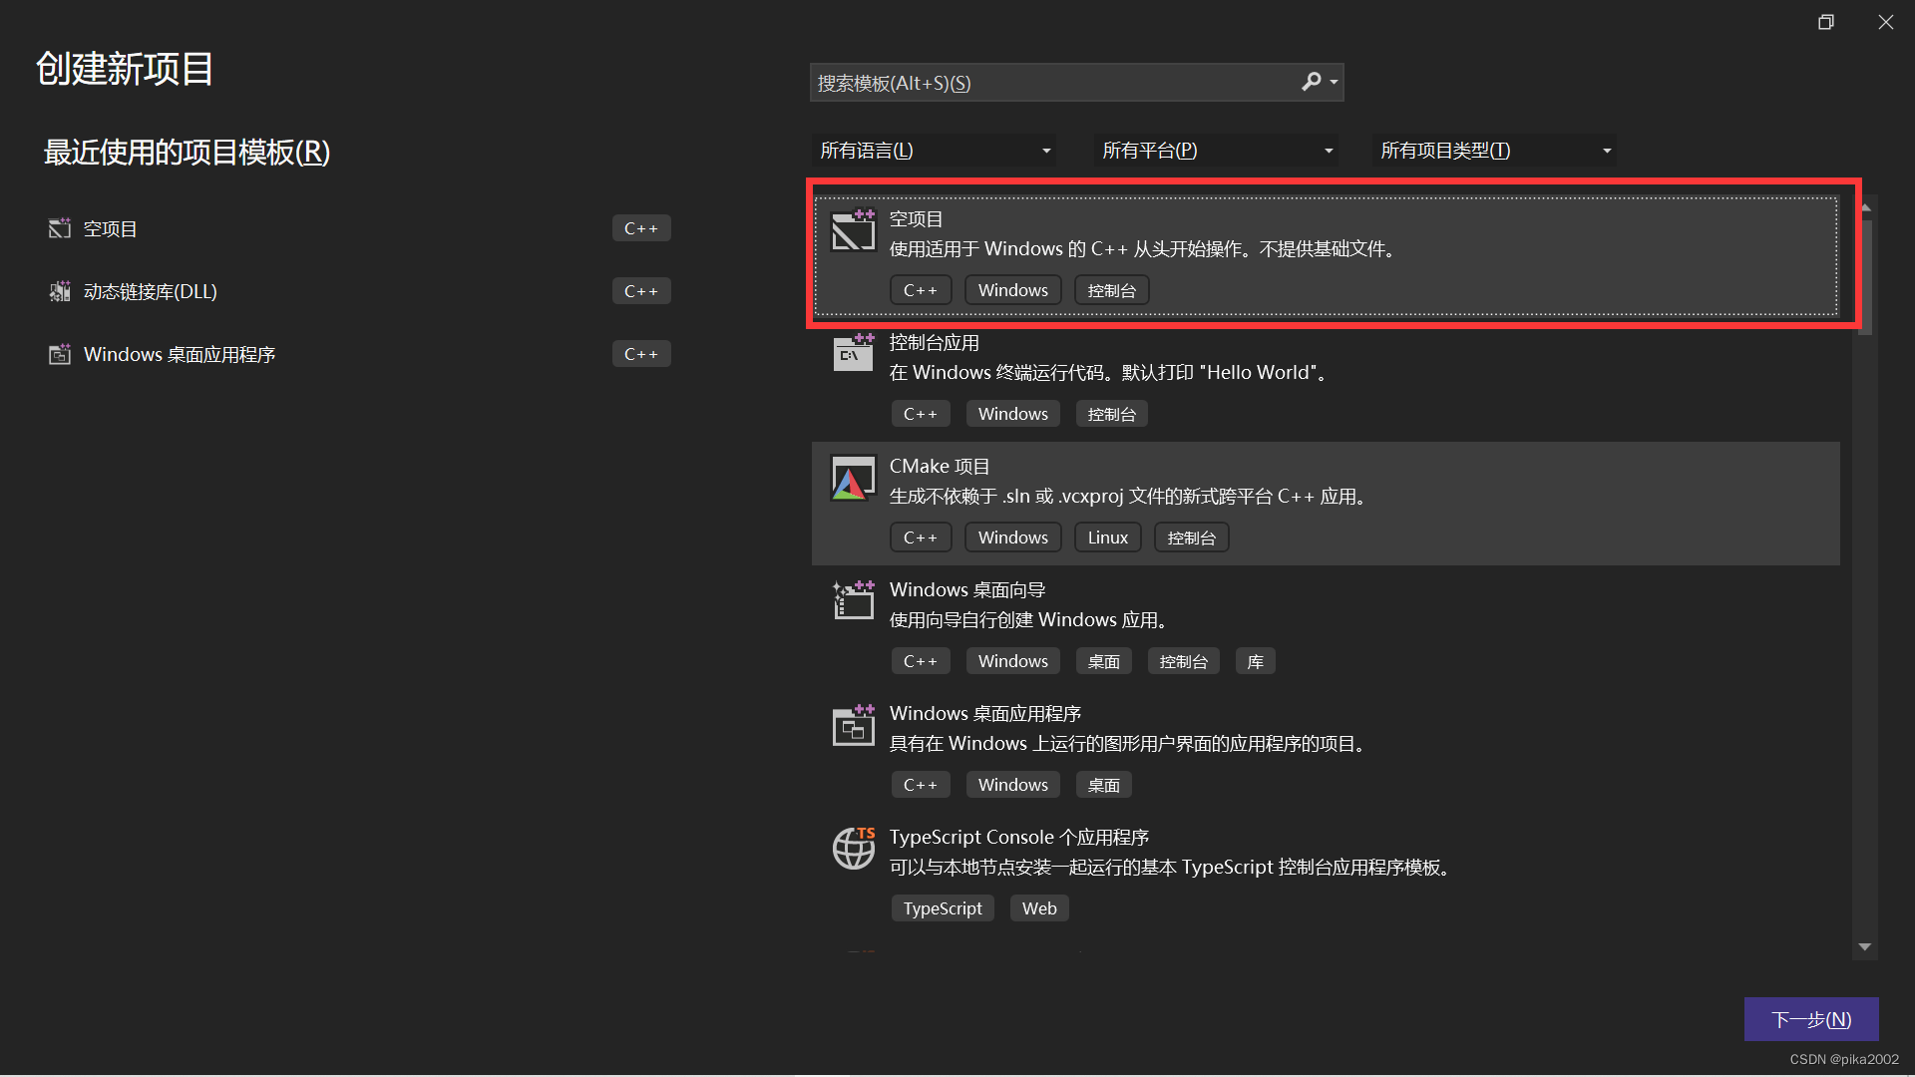Click the Windows desktop application template icon
Viewport: 1915px width, 1077px height.
click(x=853, y=725)
